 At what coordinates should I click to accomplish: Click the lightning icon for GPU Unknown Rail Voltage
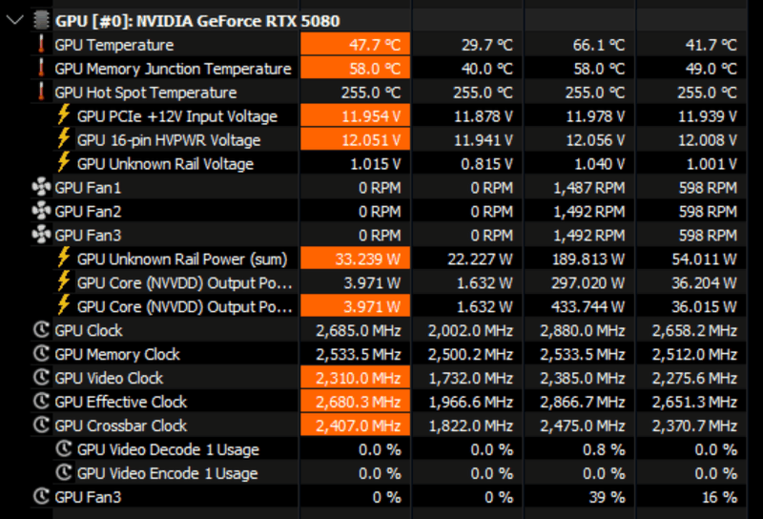(x=63, y=162)
